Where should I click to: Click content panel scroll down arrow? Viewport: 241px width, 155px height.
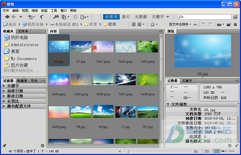(161, 142)
